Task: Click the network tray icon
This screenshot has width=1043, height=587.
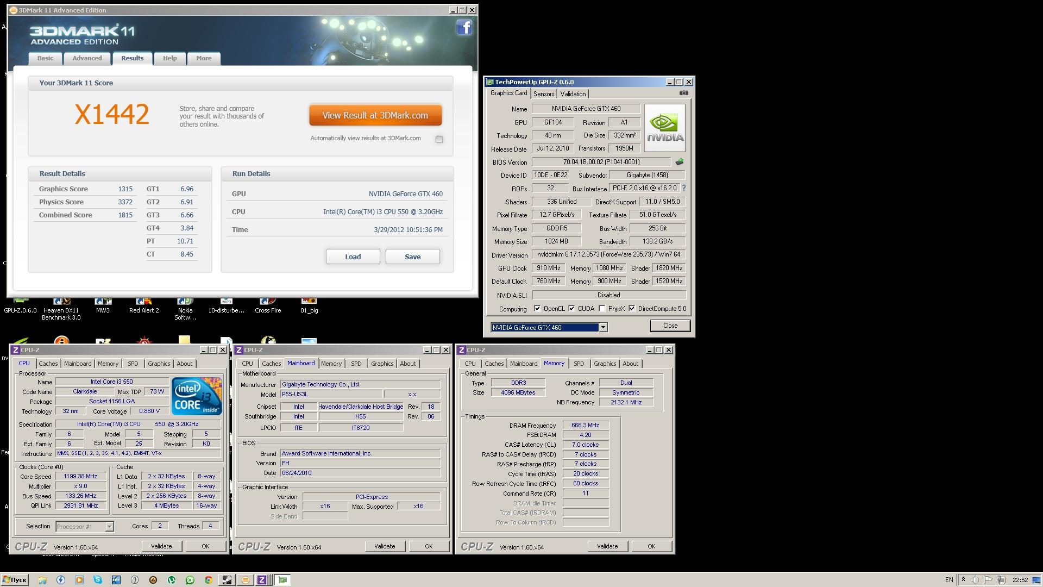Action: pos(1001,580)
